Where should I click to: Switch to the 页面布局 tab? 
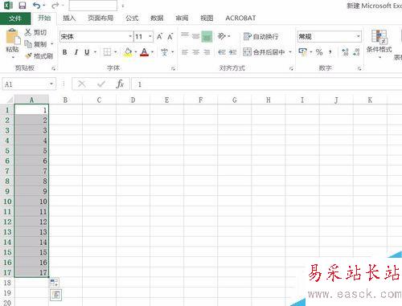pyautogui.click(x=100, y=18)
